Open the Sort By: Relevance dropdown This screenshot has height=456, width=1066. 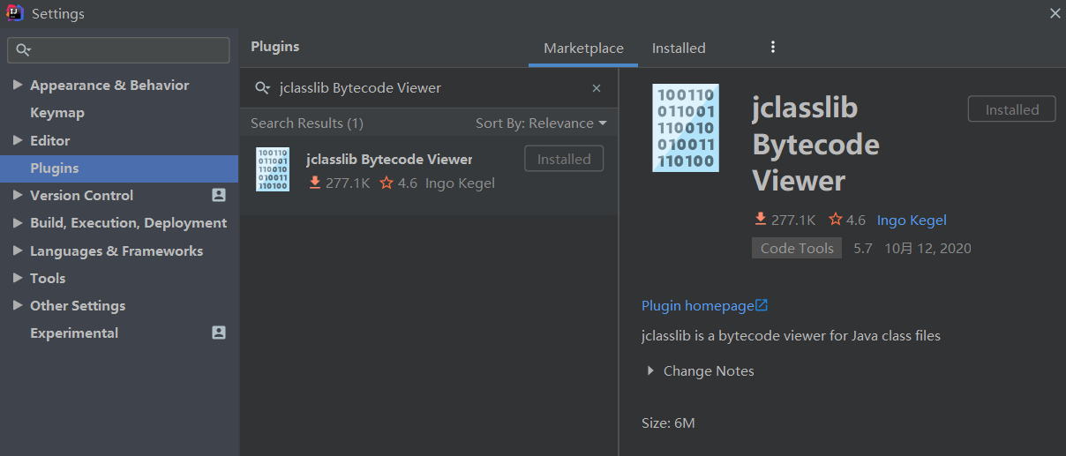(x=541, y=123)
